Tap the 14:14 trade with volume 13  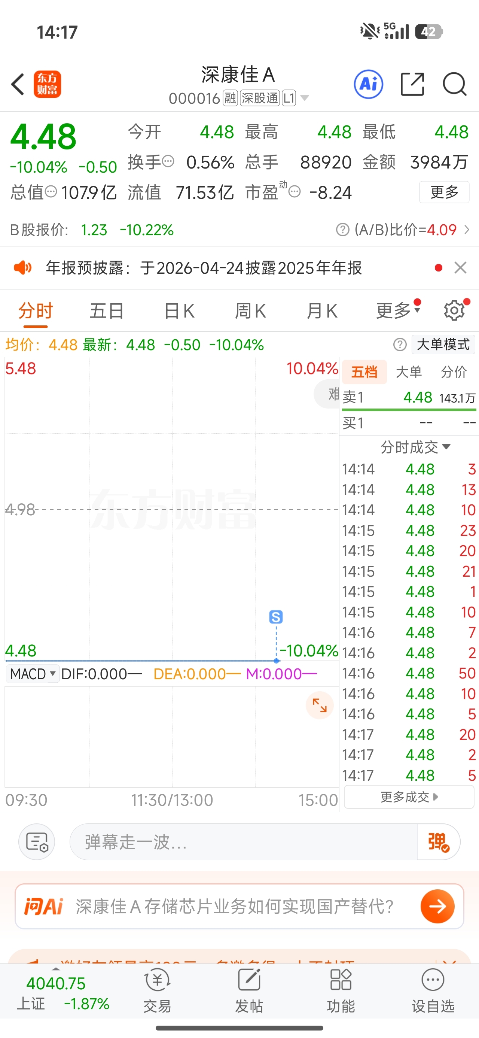(409, 489)
